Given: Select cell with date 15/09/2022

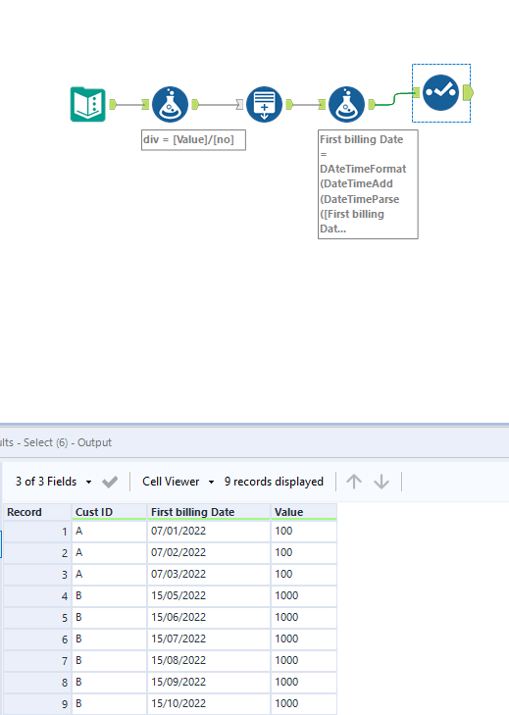Looking at the screenshot, I should 209,683.
